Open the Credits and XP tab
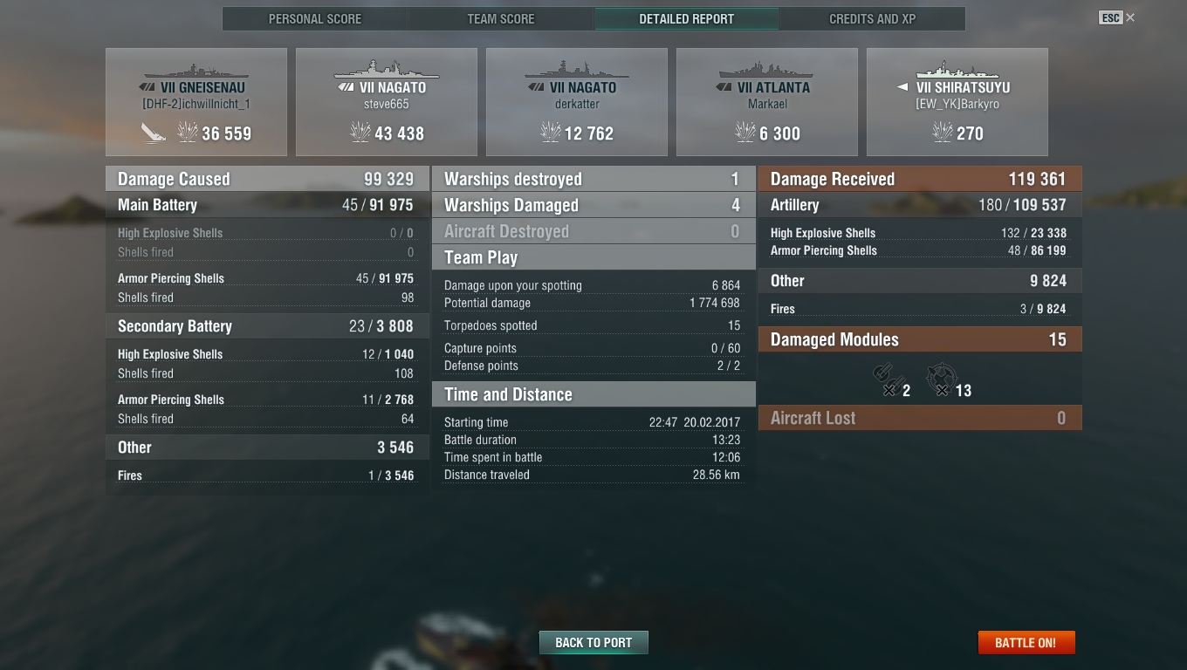Image resolution: width=1187 pixels, height=670 pixels. point(873,18)
